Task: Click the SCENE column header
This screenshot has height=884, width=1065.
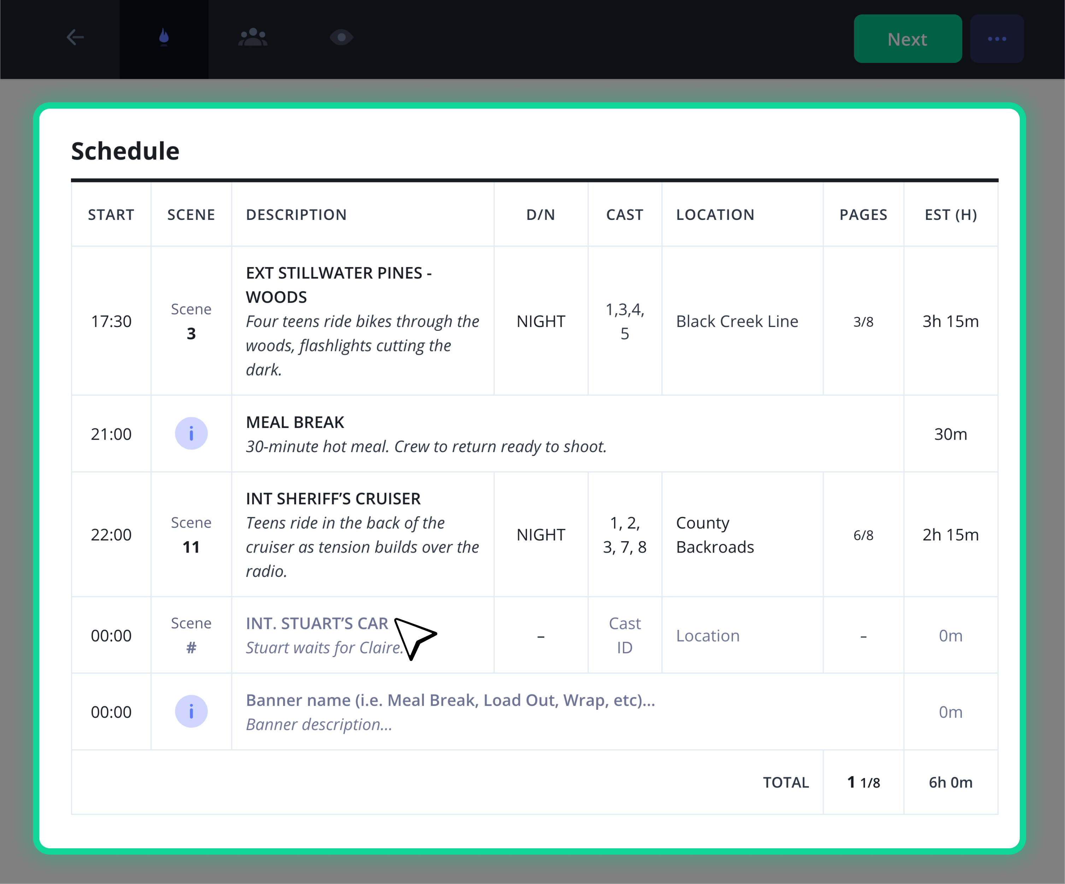Action: coord(191,215)
